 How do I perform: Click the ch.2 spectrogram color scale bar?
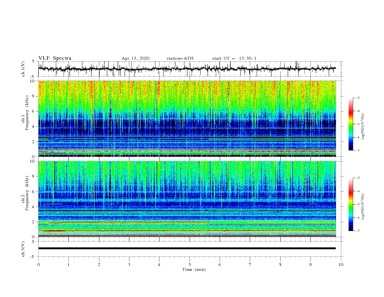pos(351,204)
